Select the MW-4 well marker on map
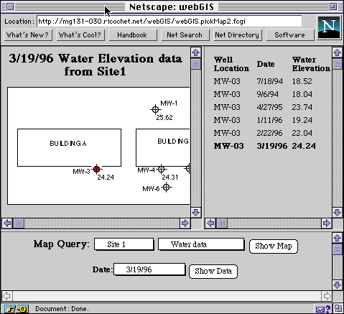The height and width of the screenshot is (314, 344). (x=161, y=169)
